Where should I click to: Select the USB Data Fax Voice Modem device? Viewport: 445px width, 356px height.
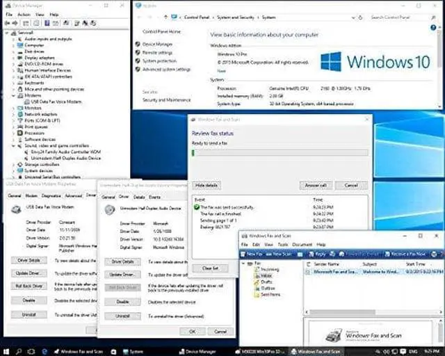click(x=56, y=102)
